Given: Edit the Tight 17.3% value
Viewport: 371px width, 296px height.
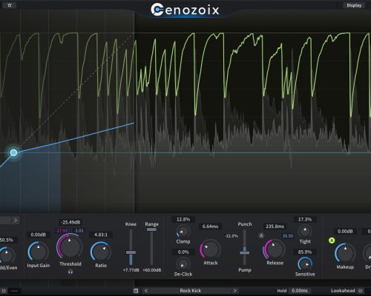Looking at the screenshot, I should click(305, 219).
